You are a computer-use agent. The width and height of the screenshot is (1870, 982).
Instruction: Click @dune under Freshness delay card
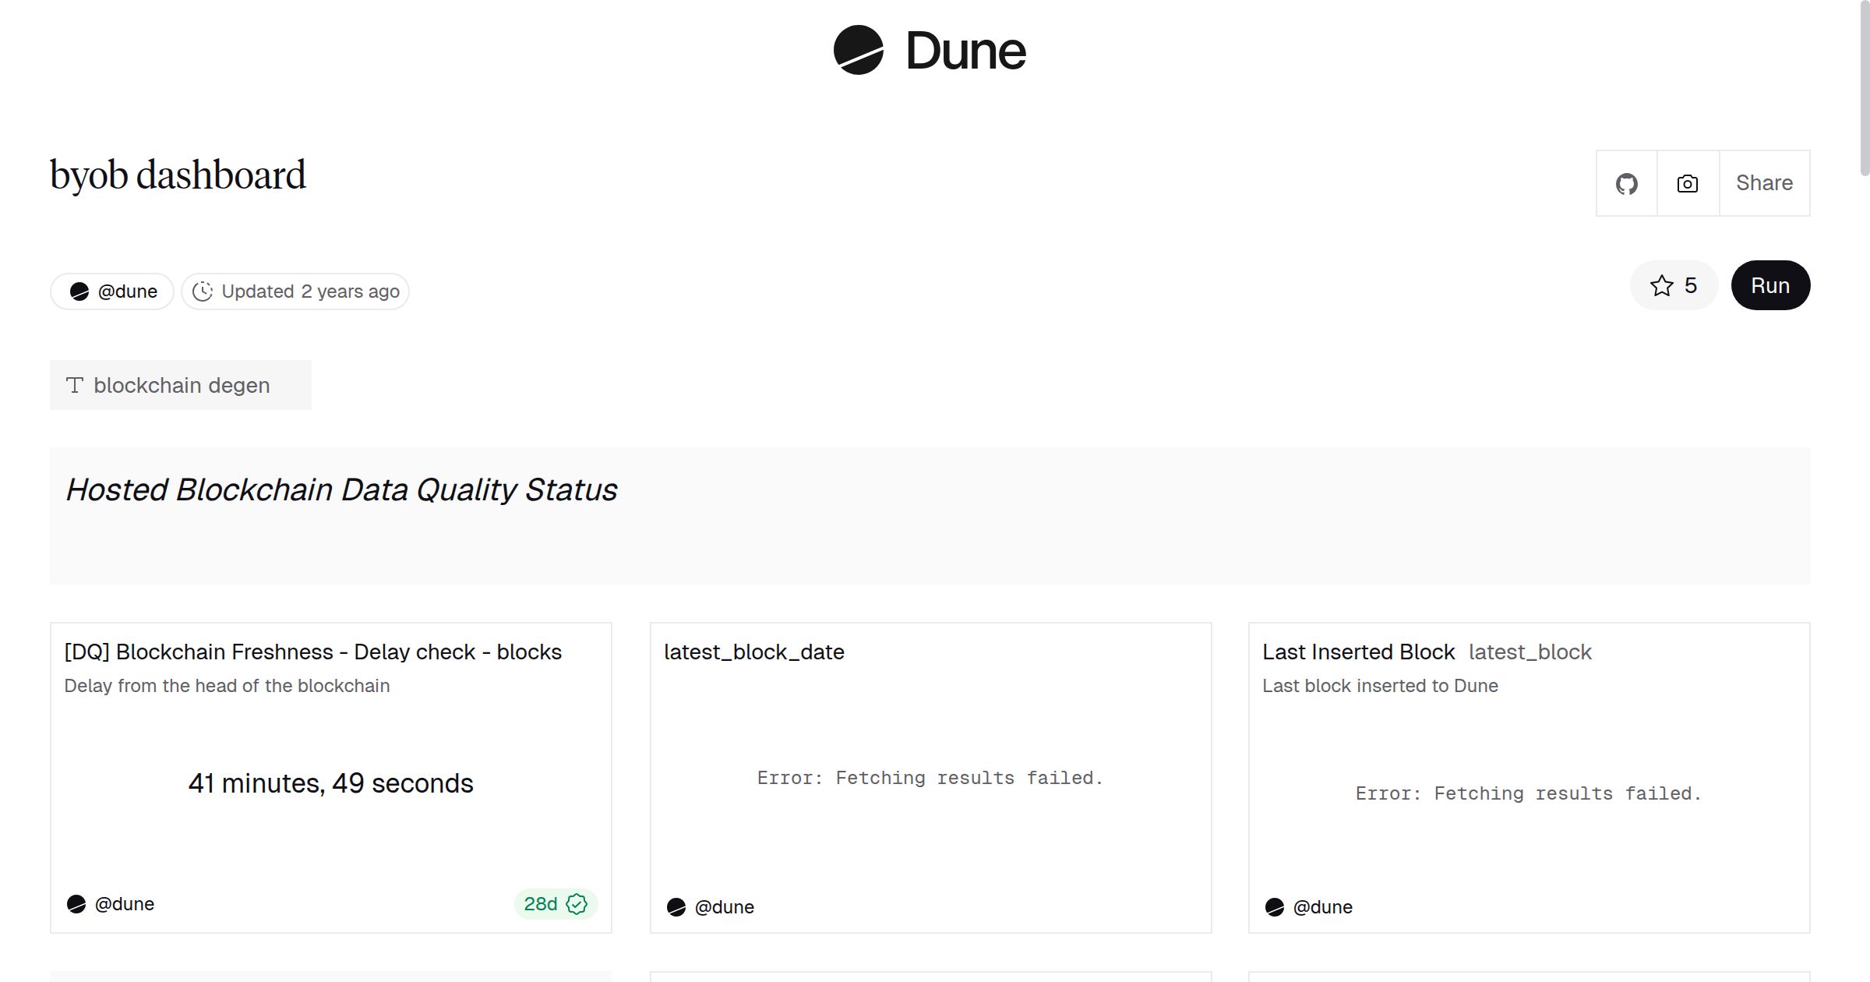pyautogui.click(x=123, y=904)
